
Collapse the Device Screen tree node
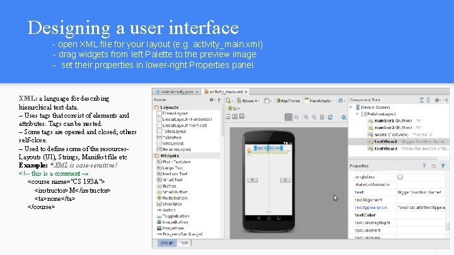(x=351, y=107)
